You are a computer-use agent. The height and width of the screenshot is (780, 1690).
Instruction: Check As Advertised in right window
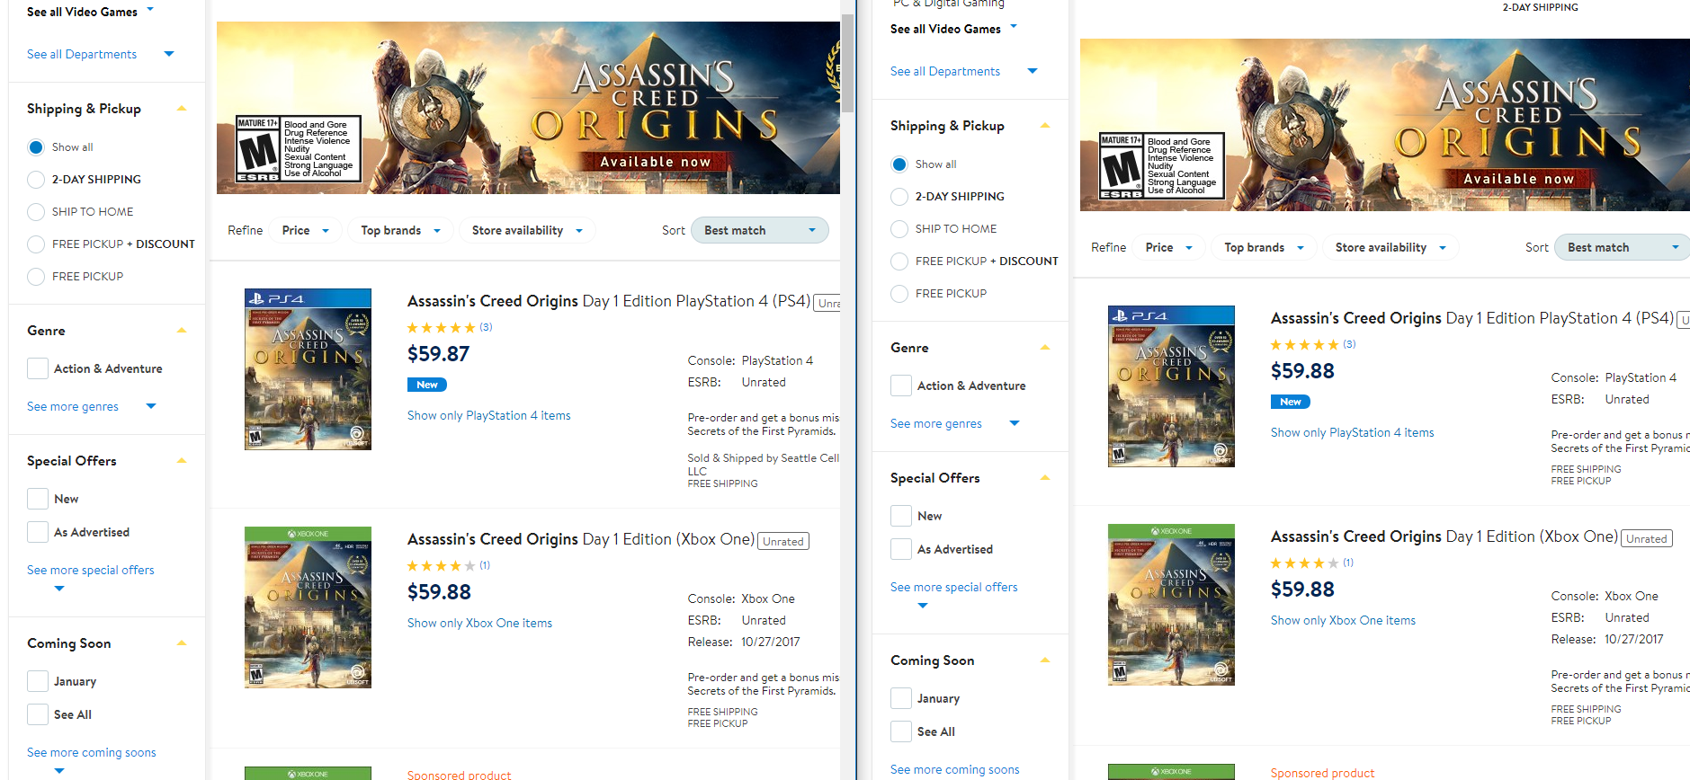901,549
